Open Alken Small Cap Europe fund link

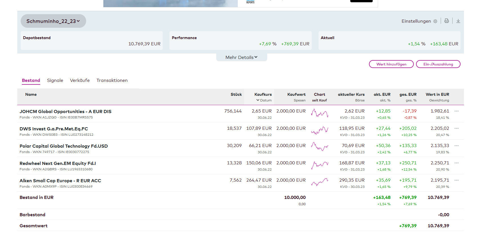coord(60,181)
